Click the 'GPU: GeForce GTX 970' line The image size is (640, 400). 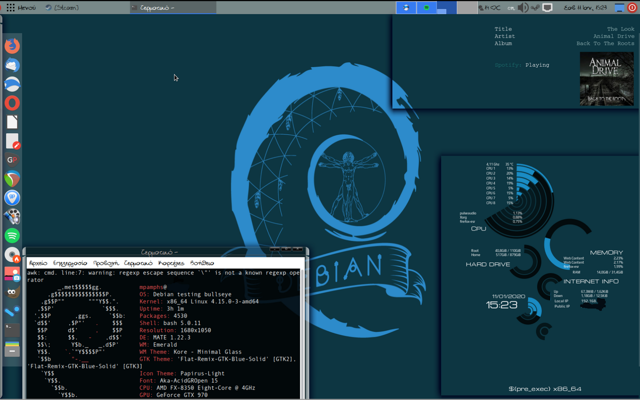click(x=173, y=395)
